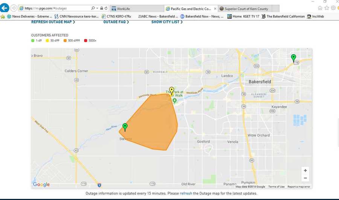This screenshot has width=339, height=200.
Task: Open map Terms of Use link
Action: (x=276, y=186)
